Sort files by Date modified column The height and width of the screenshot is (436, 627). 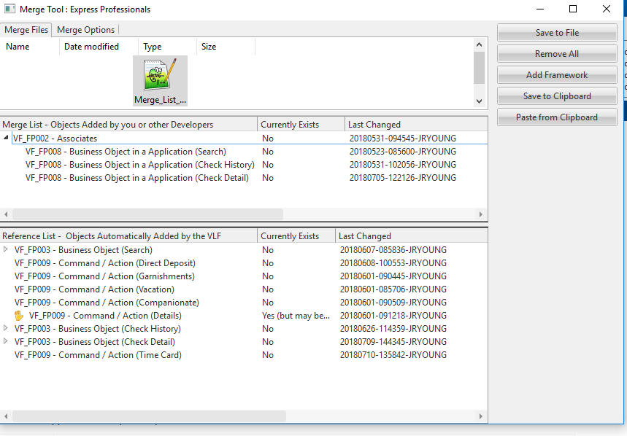click(91, 47)
